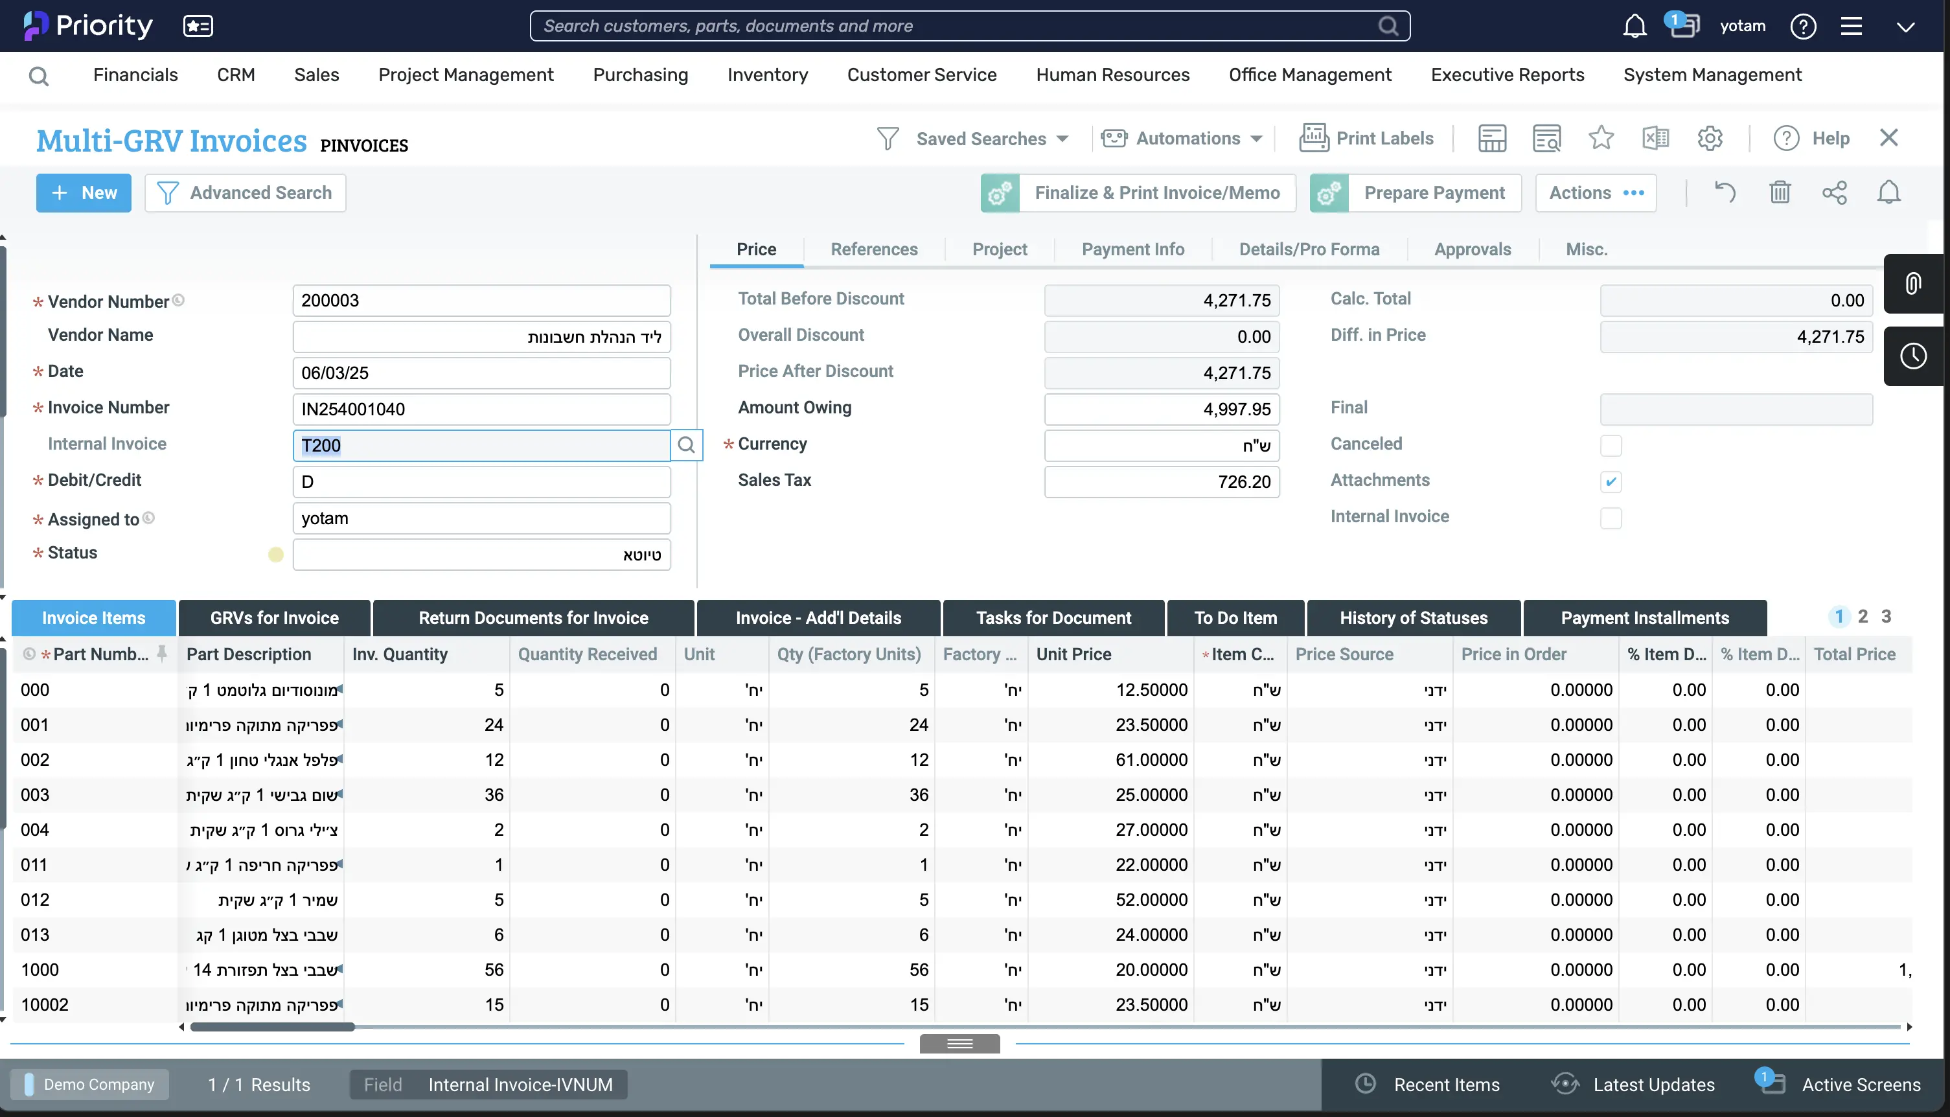Click the Prepare Payment button
The image size is (1950, 1117).
tap(1434, 192)
